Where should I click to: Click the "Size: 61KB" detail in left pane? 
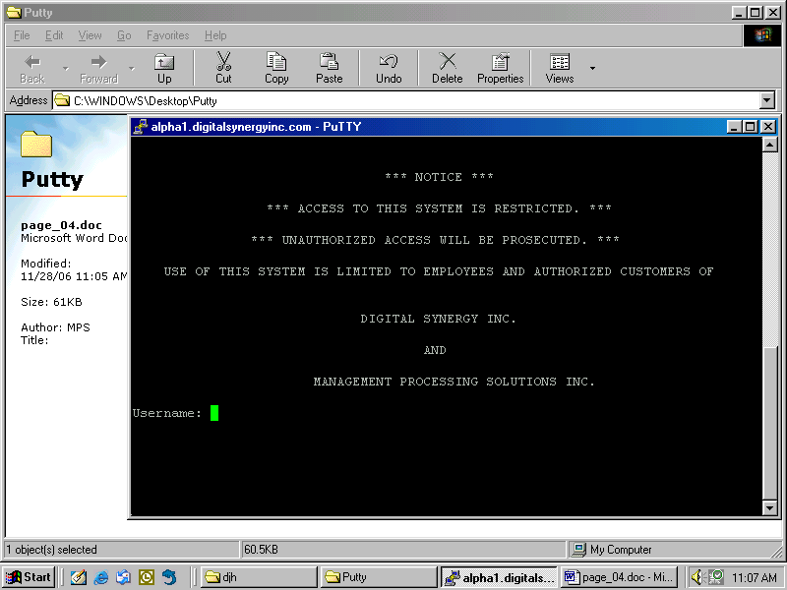[x=51, y=302]
